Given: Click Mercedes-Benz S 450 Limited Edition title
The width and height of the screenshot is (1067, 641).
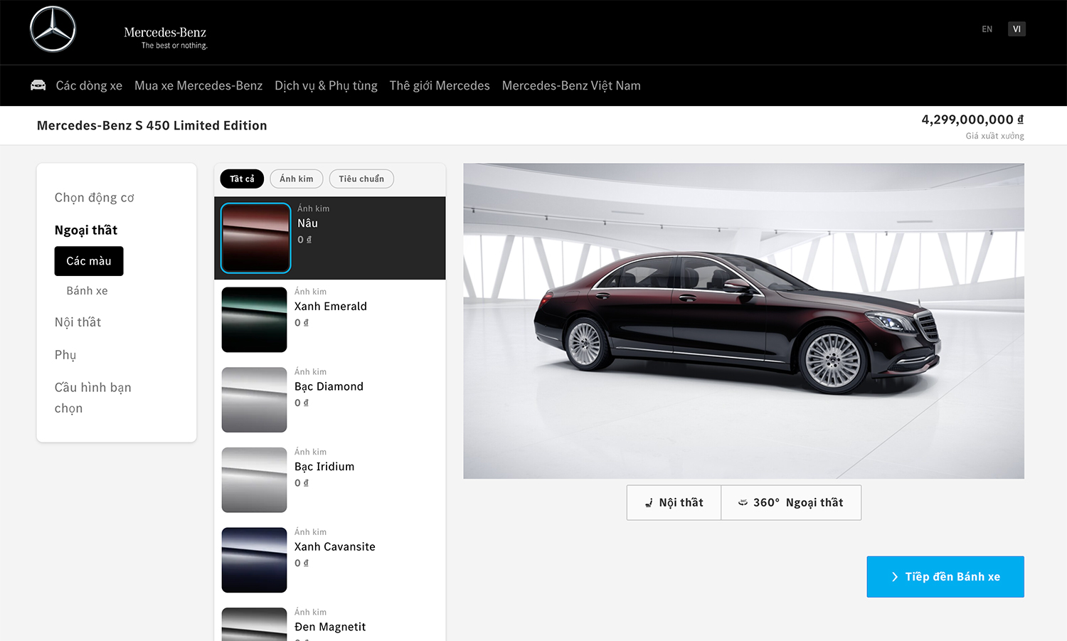Looking at the screenshot, I should pyautogui.click(x=152, y=125).
